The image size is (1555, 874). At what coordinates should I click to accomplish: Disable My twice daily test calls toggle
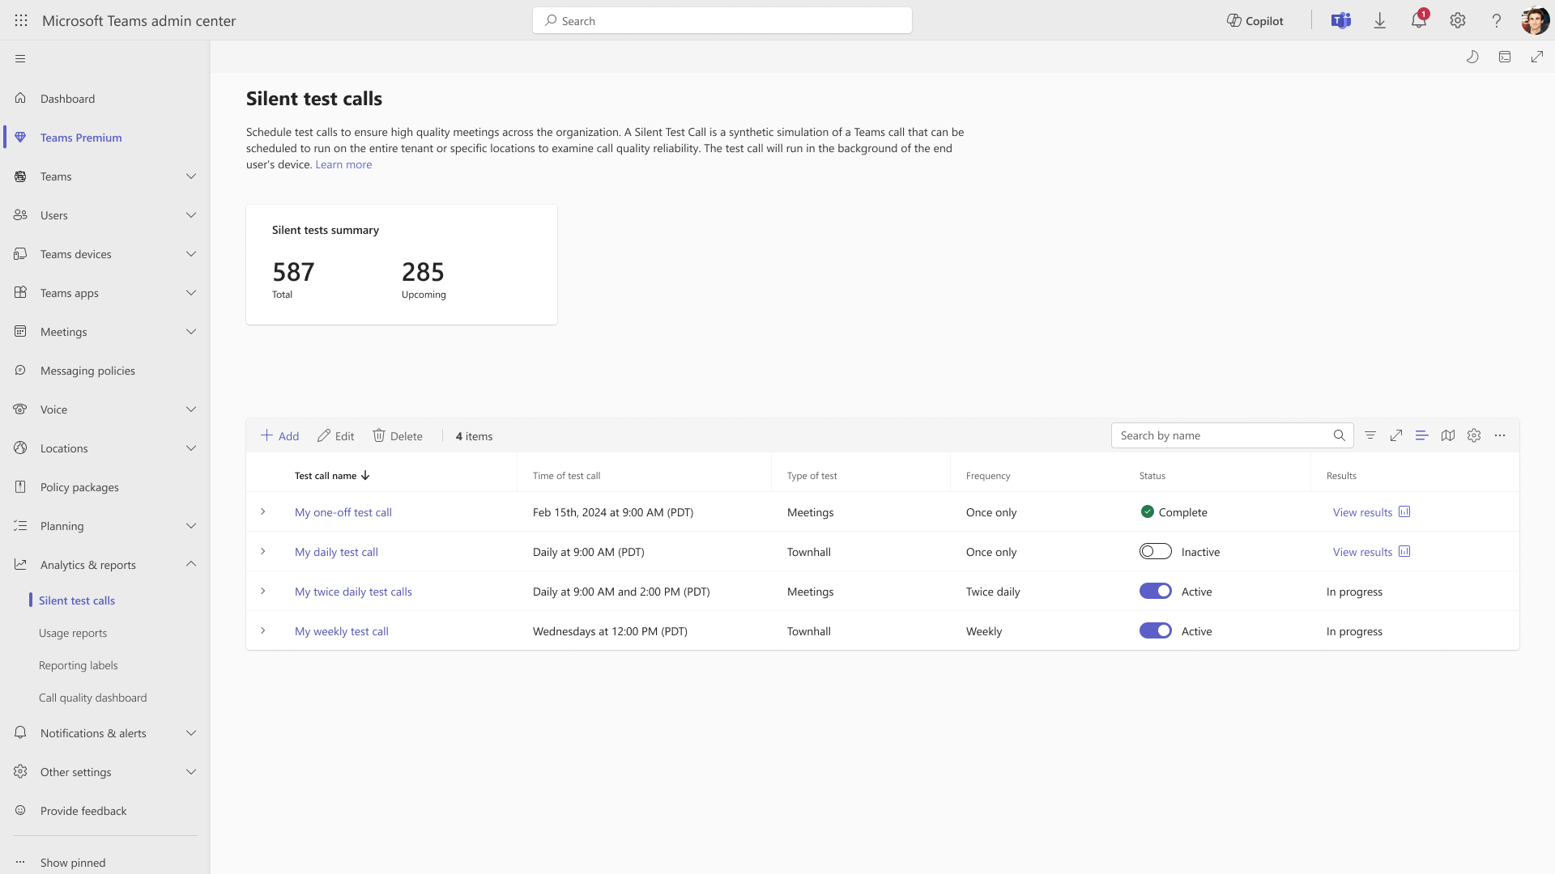[1155, 592]
